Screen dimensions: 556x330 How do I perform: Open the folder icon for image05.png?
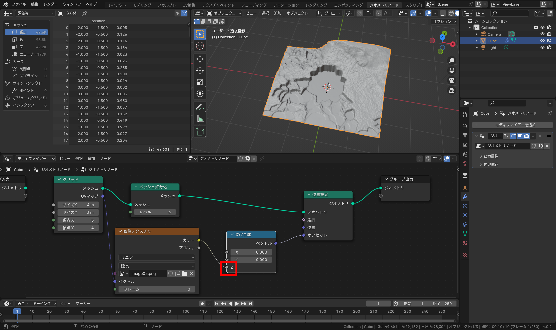click(x=185, y=274)
